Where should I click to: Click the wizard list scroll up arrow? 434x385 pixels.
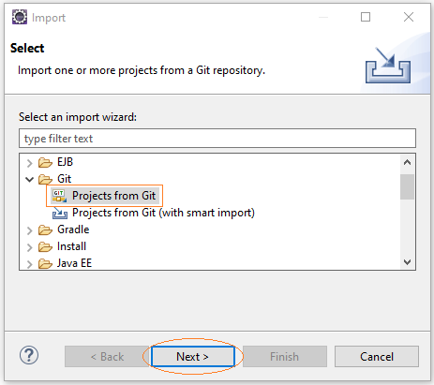(x=407, y=162)
